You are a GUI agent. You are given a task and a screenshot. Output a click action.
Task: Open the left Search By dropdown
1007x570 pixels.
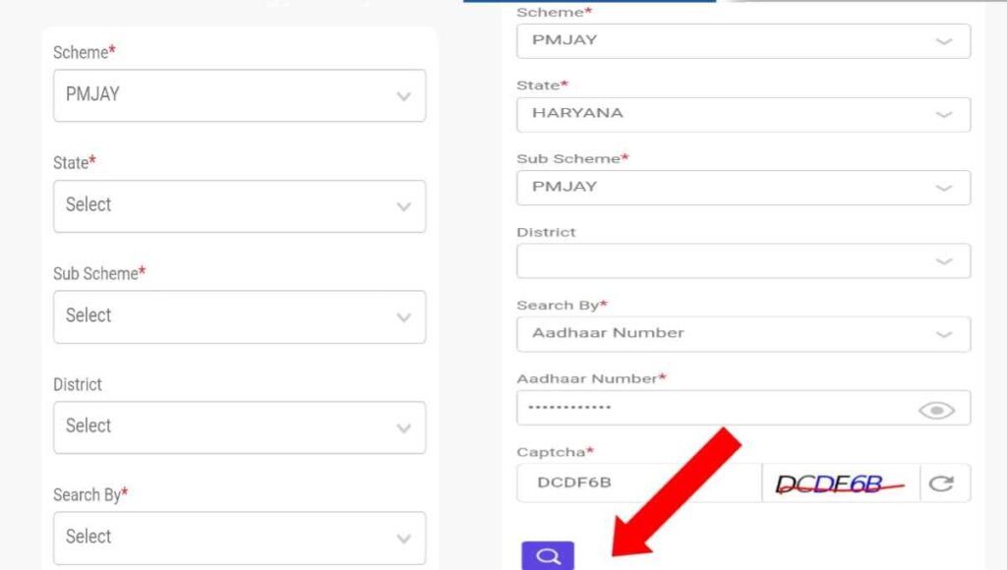tap(239, 538)
